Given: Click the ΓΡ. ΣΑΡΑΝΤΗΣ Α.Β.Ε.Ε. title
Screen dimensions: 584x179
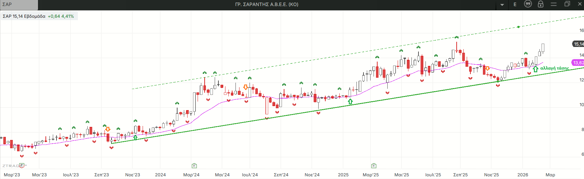Looking at the screenshot, I should 267,4.
